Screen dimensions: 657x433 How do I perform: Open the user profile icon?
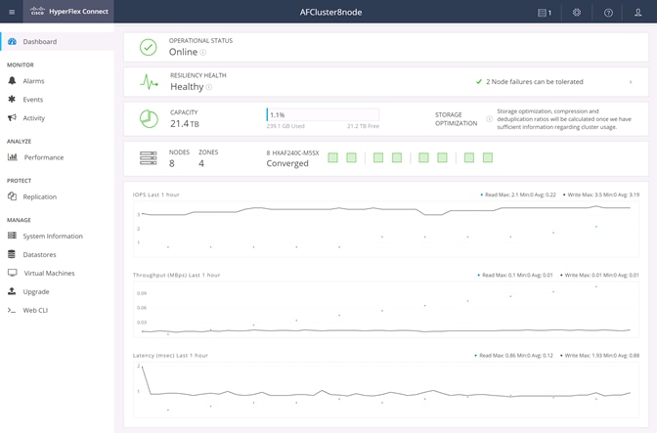[637, 12]
